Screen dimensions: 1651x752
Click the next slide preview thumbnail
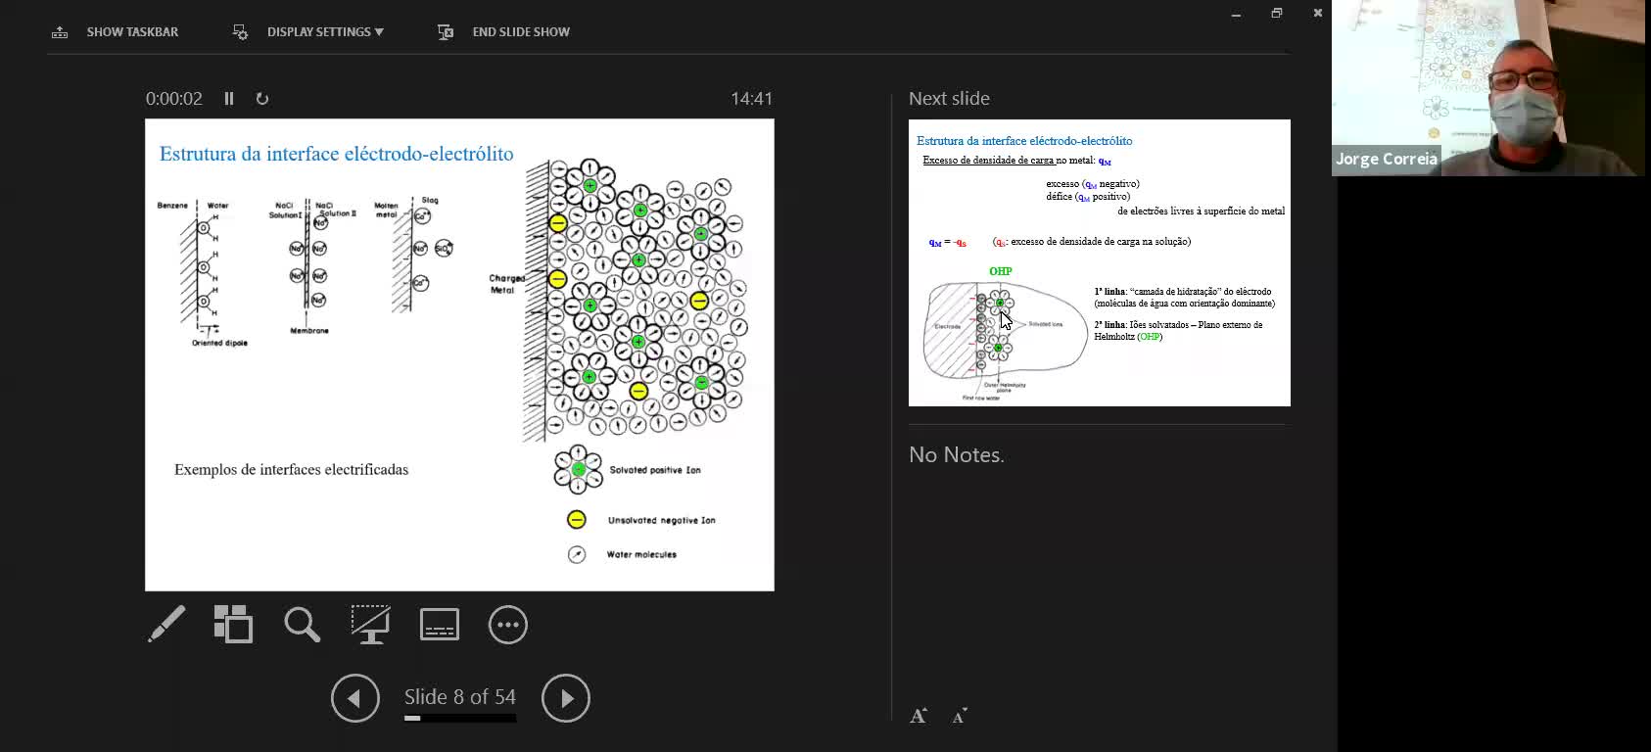(x=1099, y=262)
